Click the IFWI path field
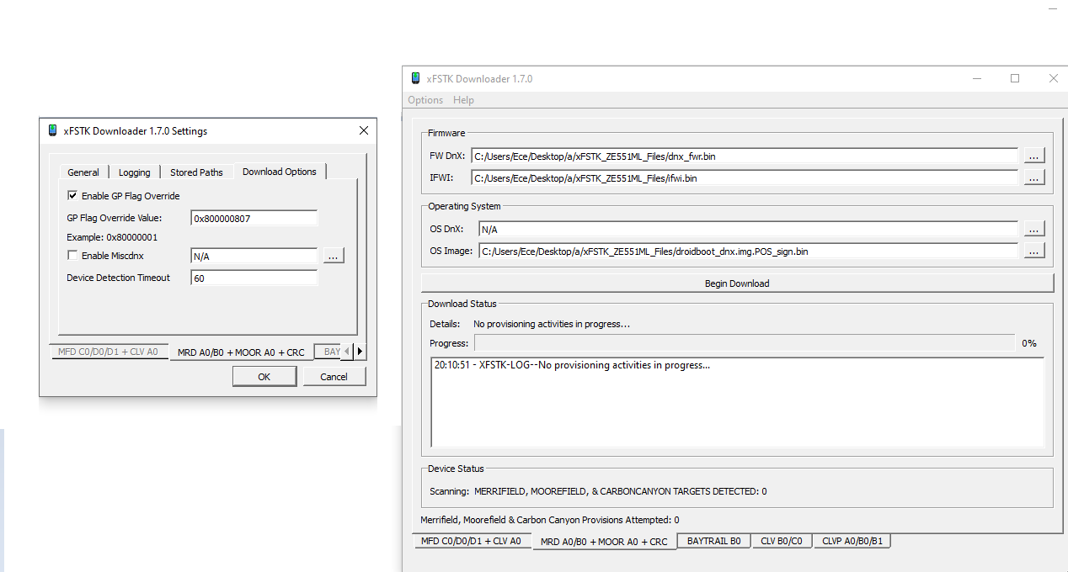This screenshot has height=572, width=1068. point(745,178)
